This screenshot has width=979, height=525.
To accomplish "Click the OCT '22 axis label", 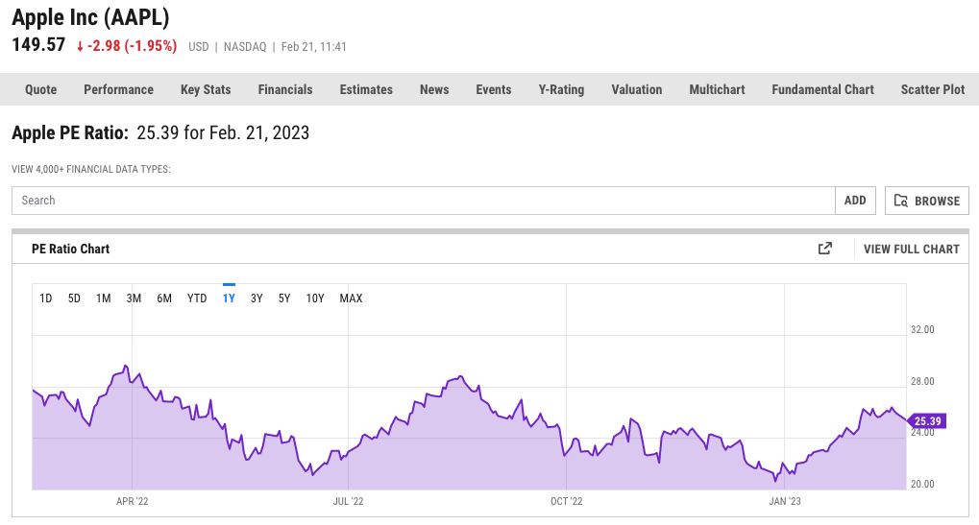I will 566,501.
